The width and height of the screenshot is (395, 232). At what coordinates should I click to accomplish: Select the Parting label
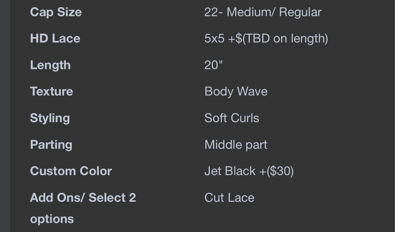pos(51,145)
